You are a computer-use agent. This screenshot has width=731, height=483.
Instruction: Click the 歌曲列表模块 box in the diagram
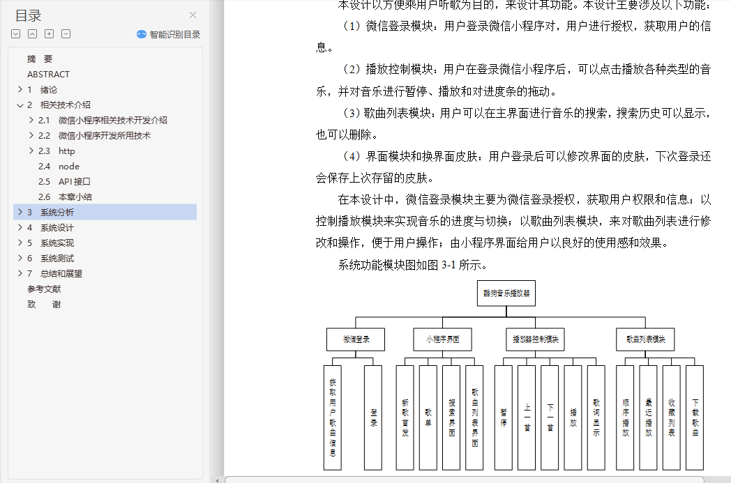tap(645, 339)
